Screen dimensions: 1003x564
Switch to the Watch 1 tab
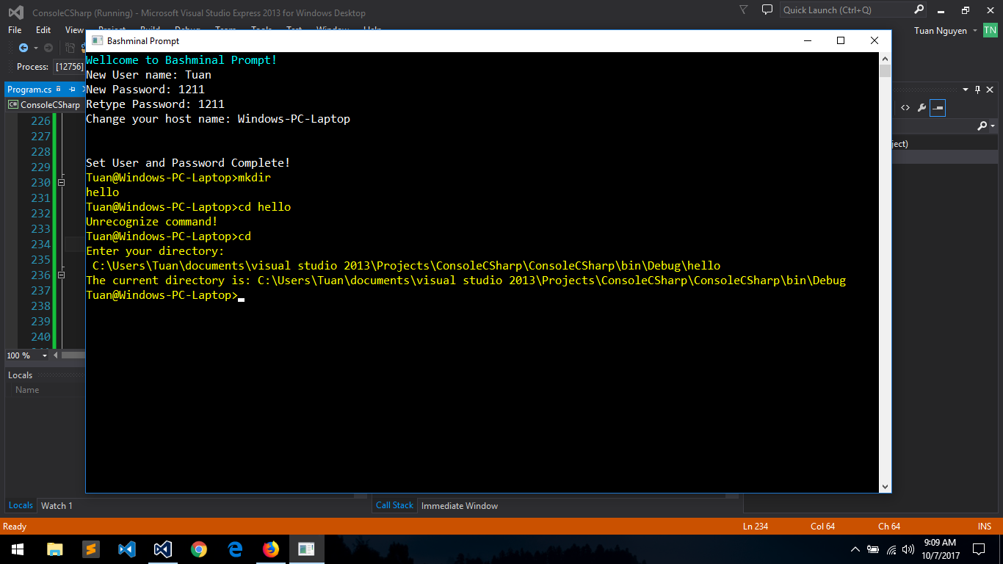pyautogui.click(x=57, y=505)
